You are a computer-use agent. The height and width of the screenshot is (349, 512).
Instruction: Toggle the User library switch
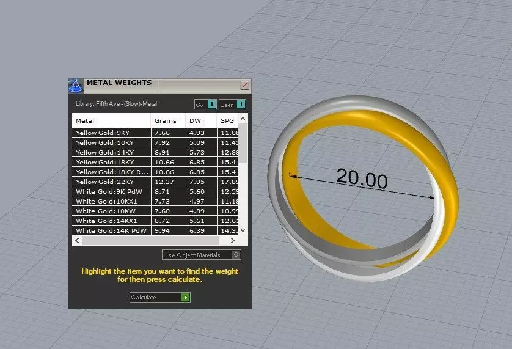[x=232, y=105]
